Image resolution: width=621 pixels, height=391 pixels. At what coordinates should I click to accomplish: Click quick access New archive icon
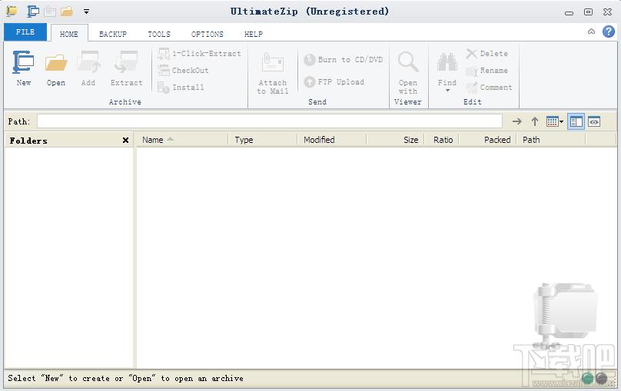coord(33,11)
